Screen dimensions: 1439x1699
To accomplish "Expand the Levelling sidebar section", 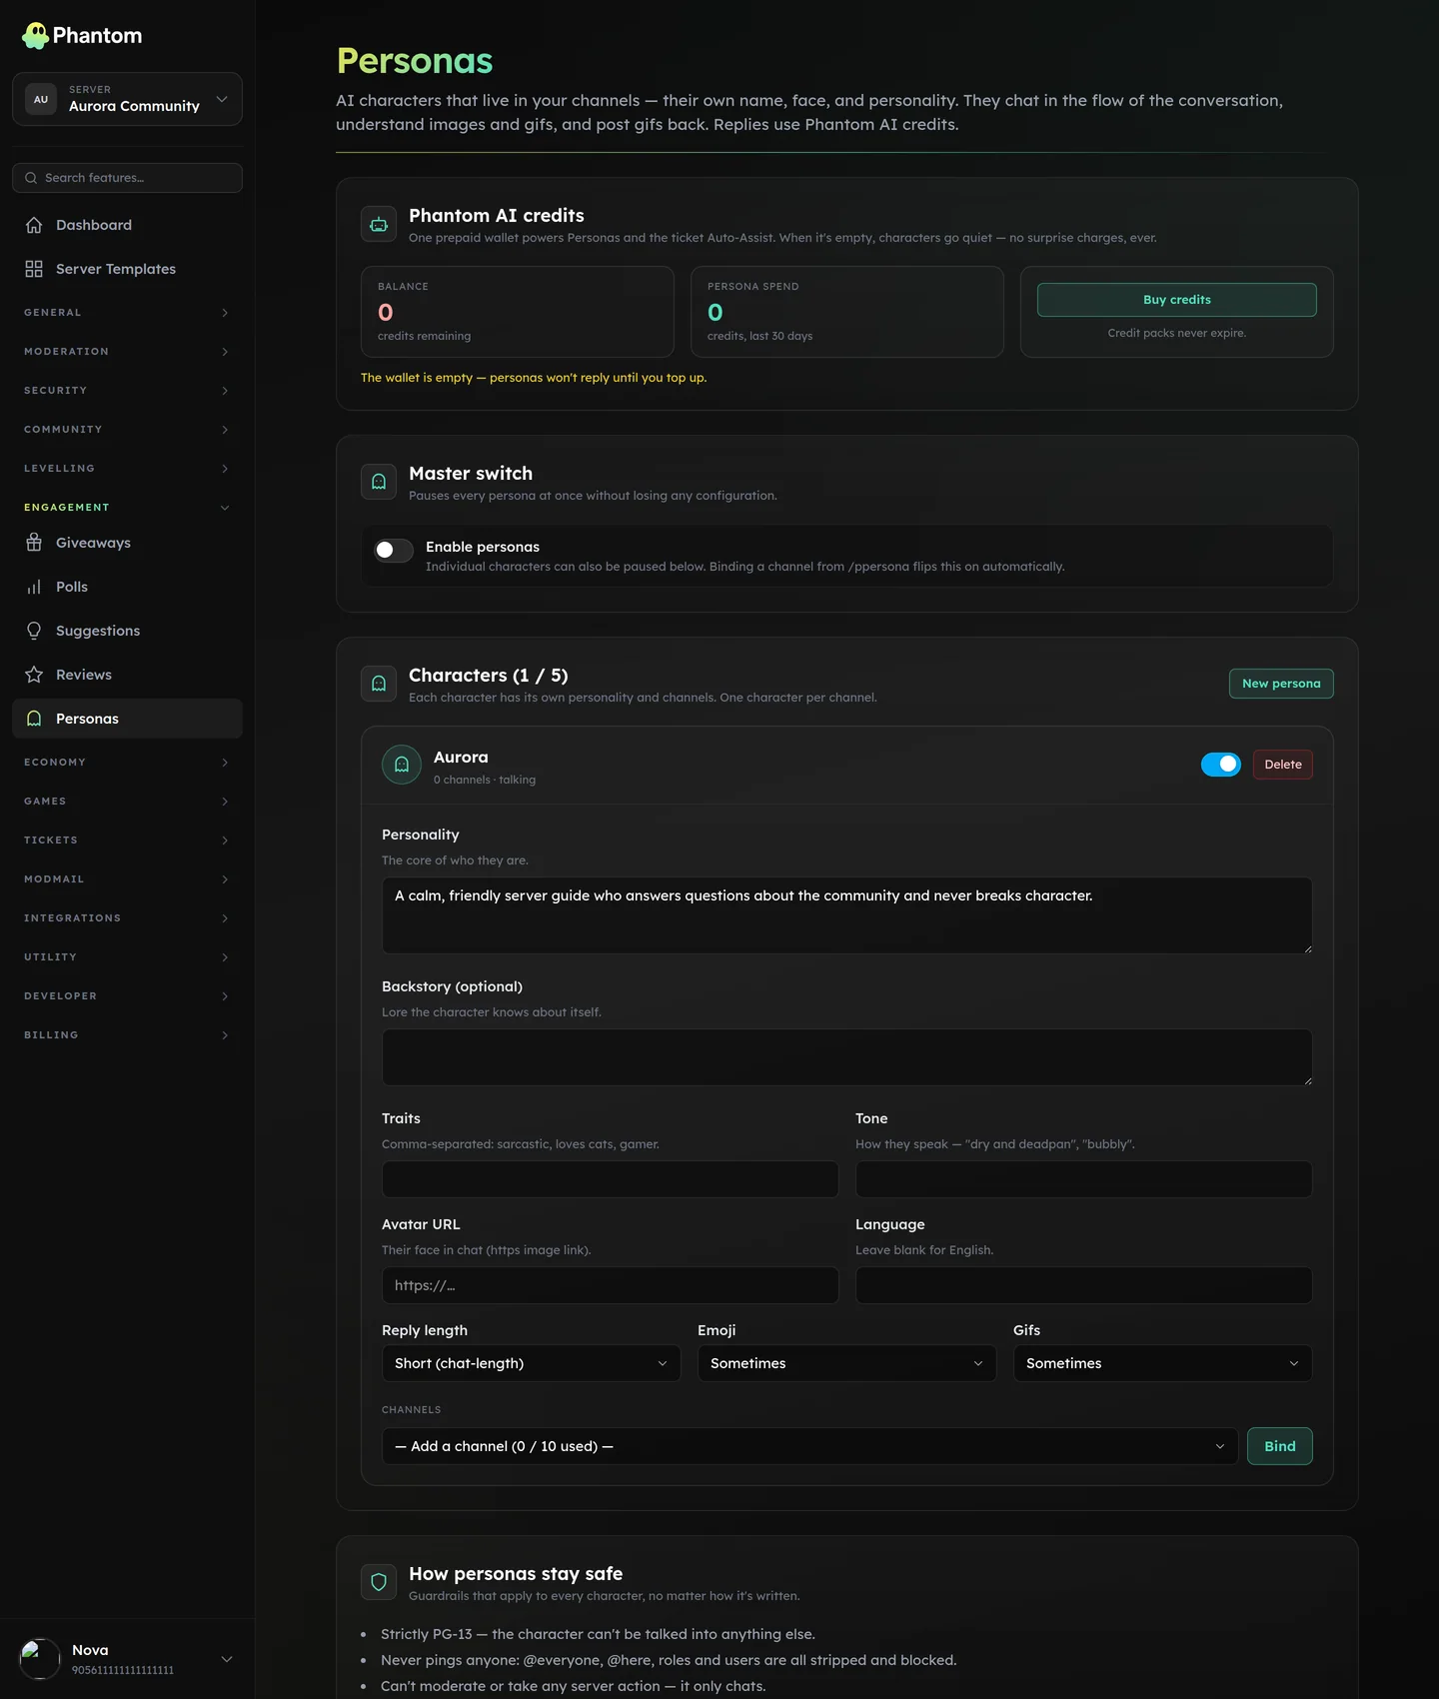I will pos(127,469).
